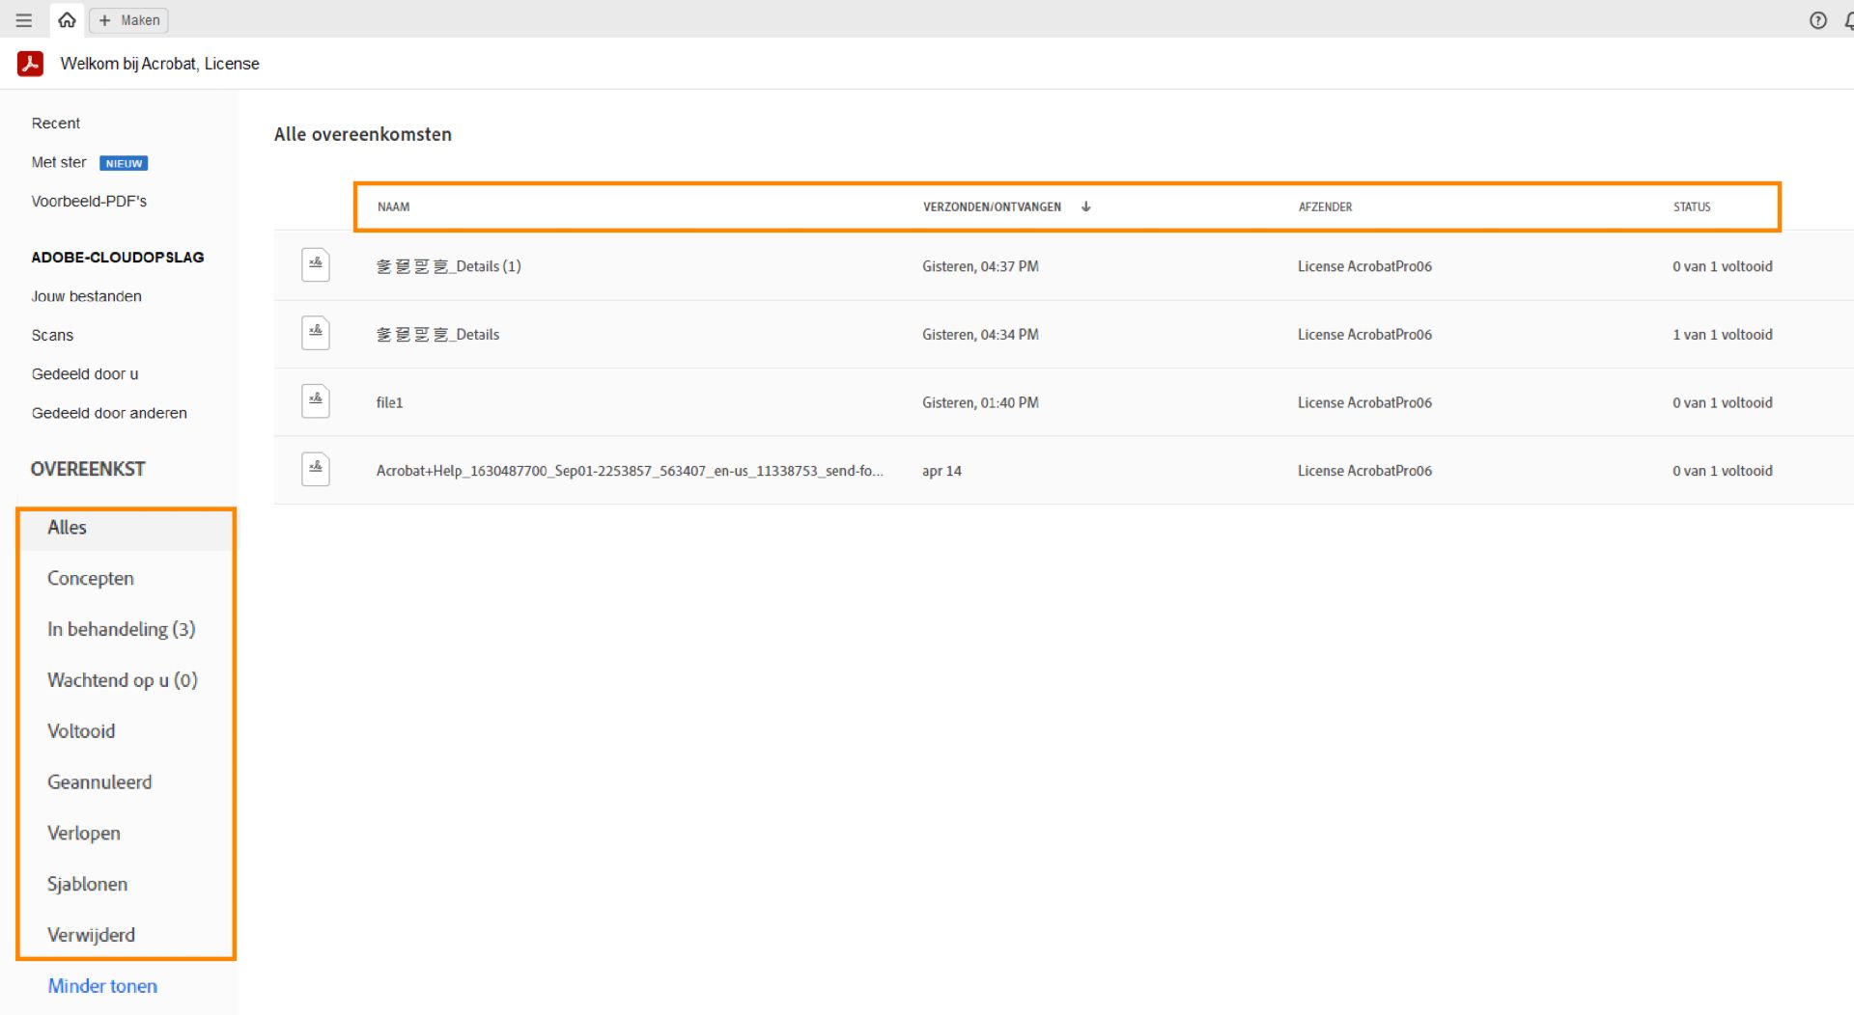
Task: Click the file icon for Acrobat+Help agreement
Action: coord(316,470)
